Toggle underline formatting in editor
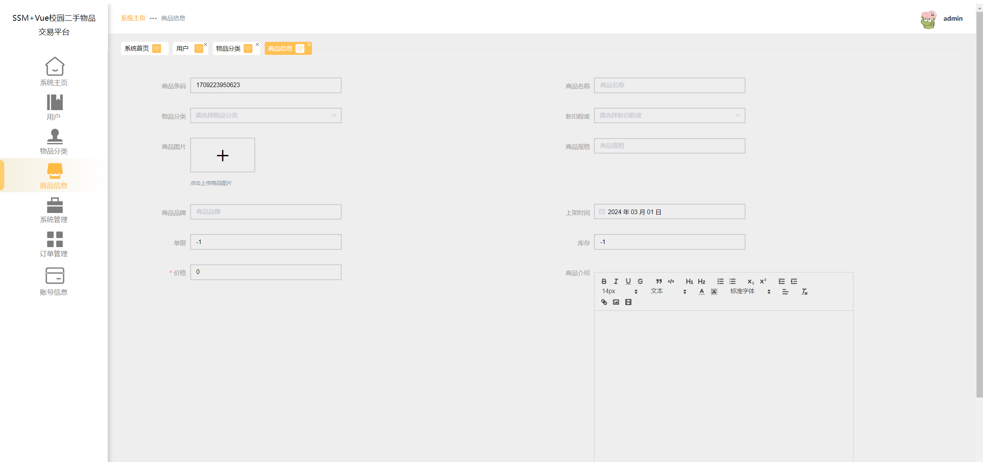Viewport: 983px width, 462px height. point(628,281)
